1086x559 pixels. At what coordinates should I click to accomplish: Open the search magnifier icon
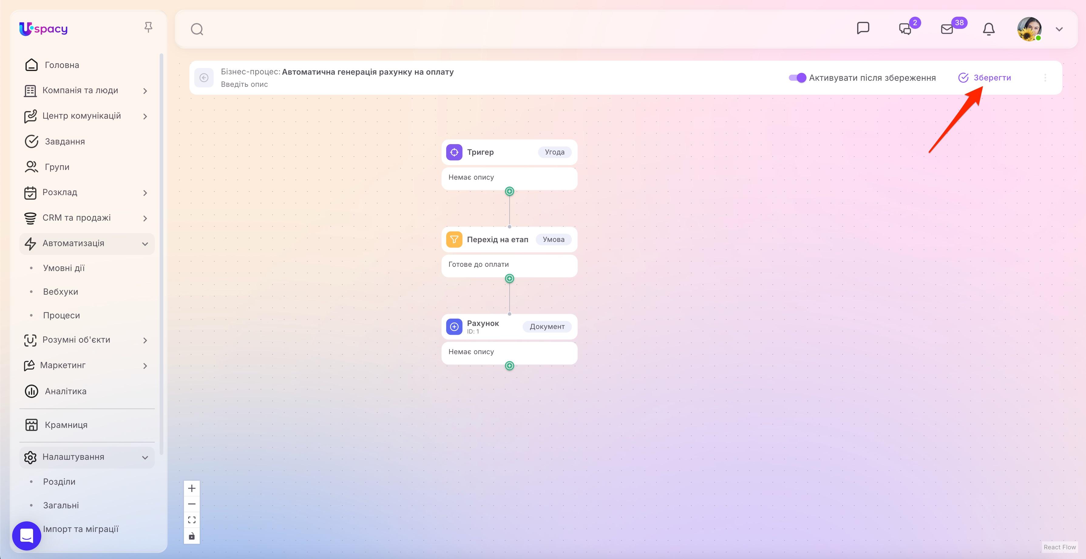[x=197, y=29]
